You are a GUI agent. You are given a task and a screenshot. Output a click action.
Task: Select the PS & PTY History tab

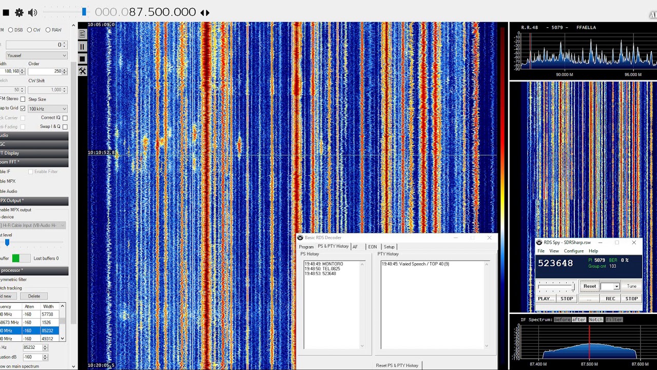333,246
